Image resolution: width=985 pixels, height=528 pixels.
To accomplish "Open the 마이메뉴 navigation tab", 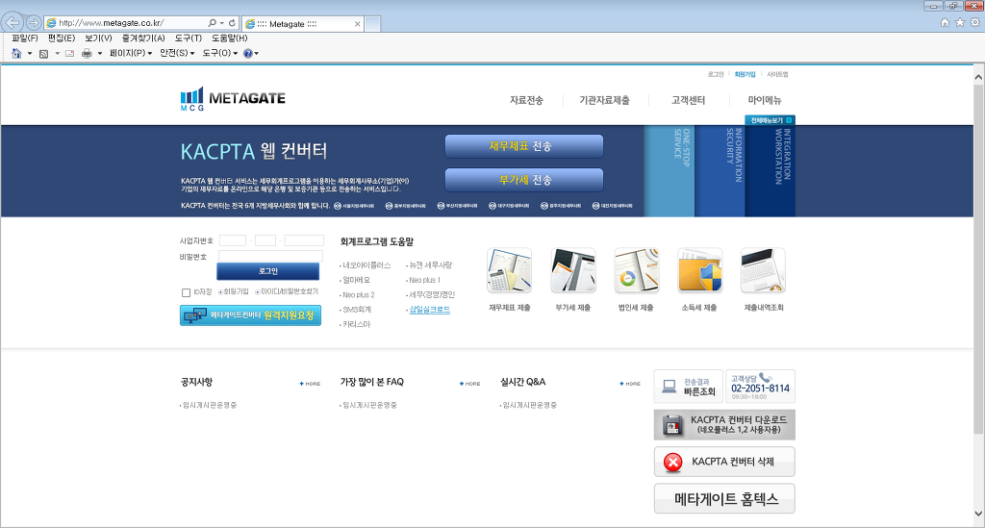I will 765,100.
